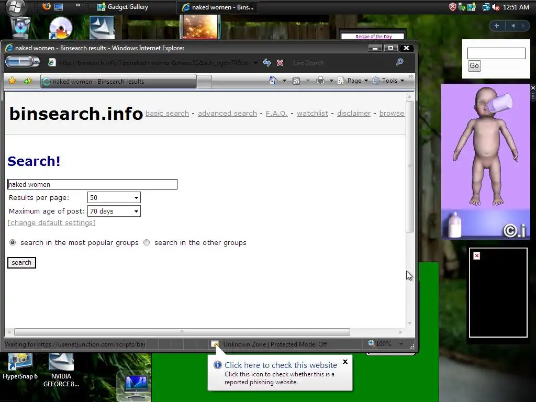Viewport: 536px width, 402px height.
Task: Open Results per page dropdown
Action: click(x=114, y=197)
